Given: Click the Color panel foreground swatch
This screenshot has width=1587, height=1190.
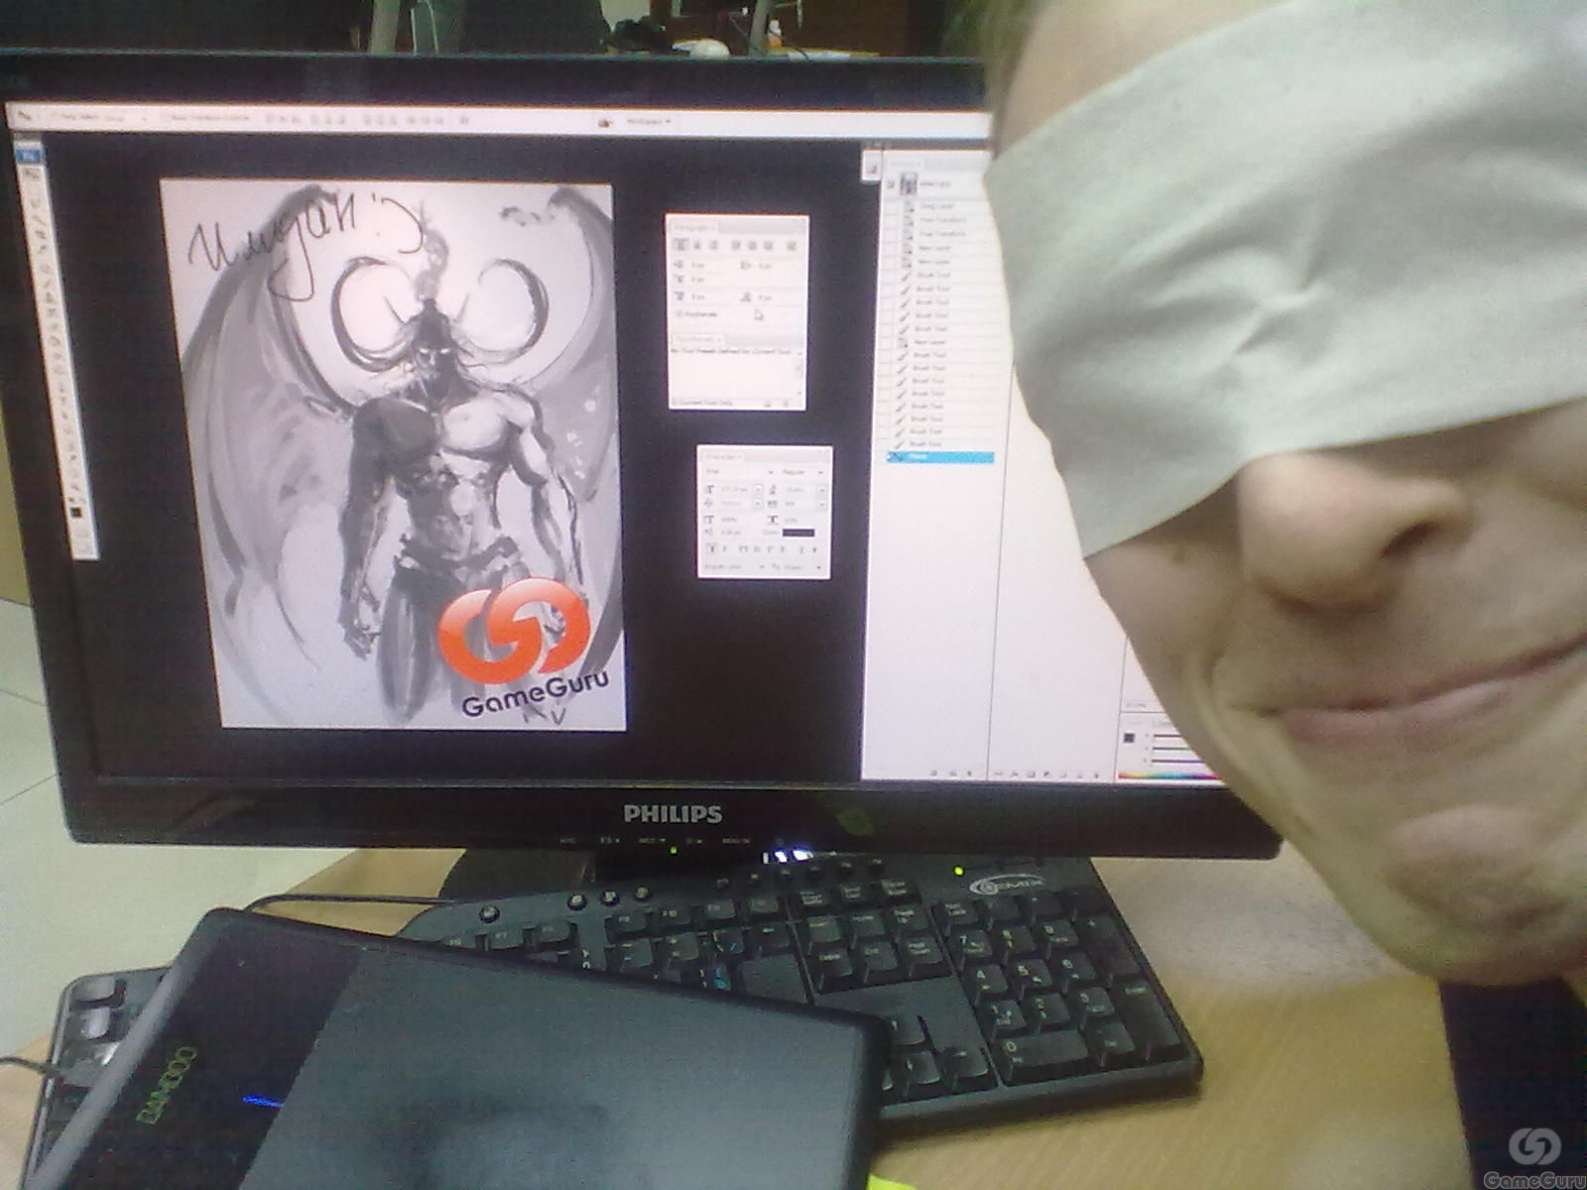Looking at the screenshot, I should tap(1130, 738).
